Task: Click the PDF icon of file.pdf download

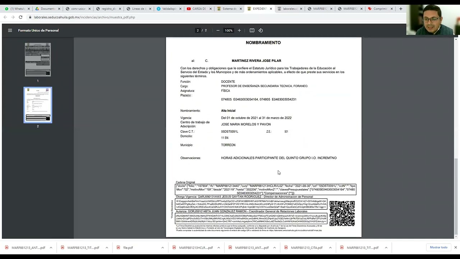Action: [118, 247]
